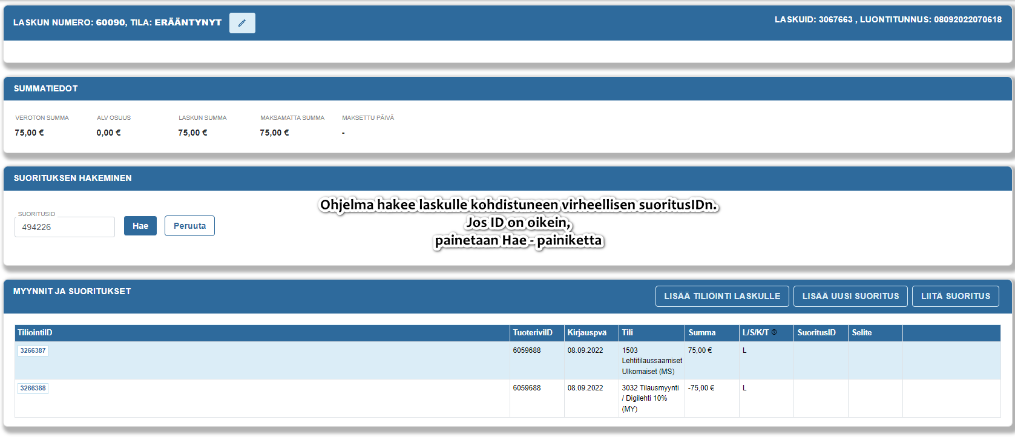Click the info icon next to L/S/K/T header
The height and width of the screenshot is (437, 1015).
774,332
